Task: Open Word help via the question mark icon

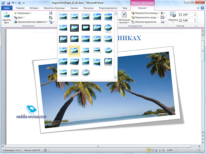Action: click(202, 8)
